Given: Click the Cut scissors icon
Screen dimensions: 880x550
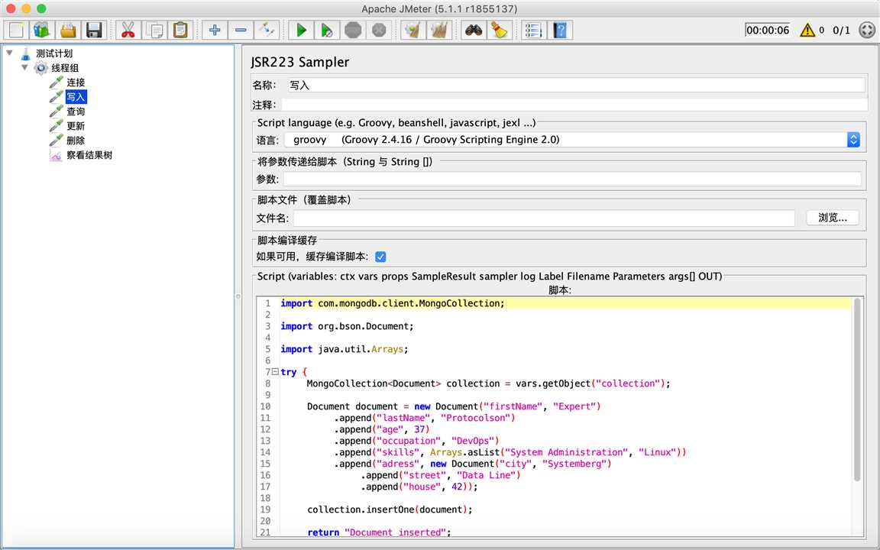Looking at the screenshot, I should pyautogui.click(x=128, y=30).
